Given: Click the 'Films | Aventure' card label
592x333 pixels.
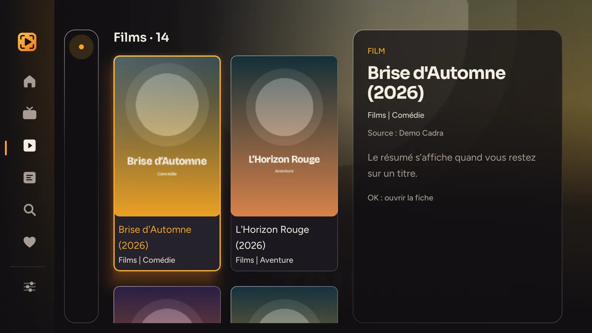Looking at the screenshot, I should click(265, 260).
